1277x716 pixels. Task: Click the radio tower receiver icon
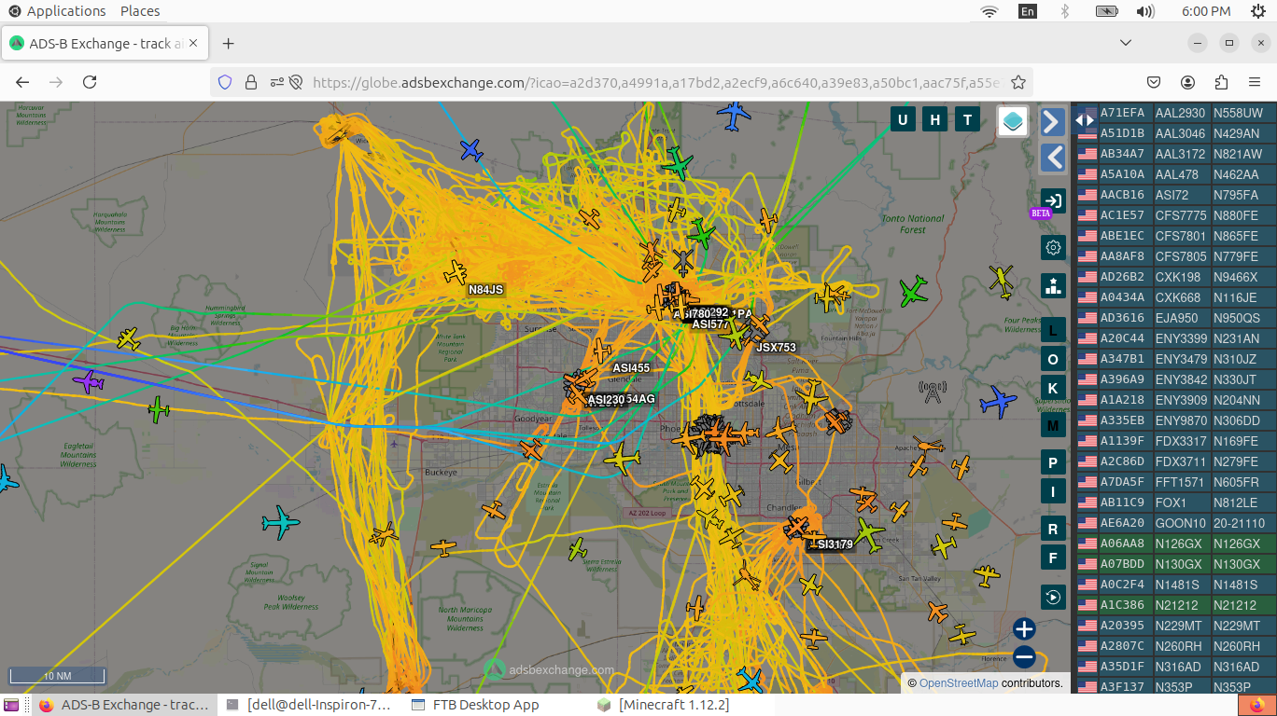[931, 392]
